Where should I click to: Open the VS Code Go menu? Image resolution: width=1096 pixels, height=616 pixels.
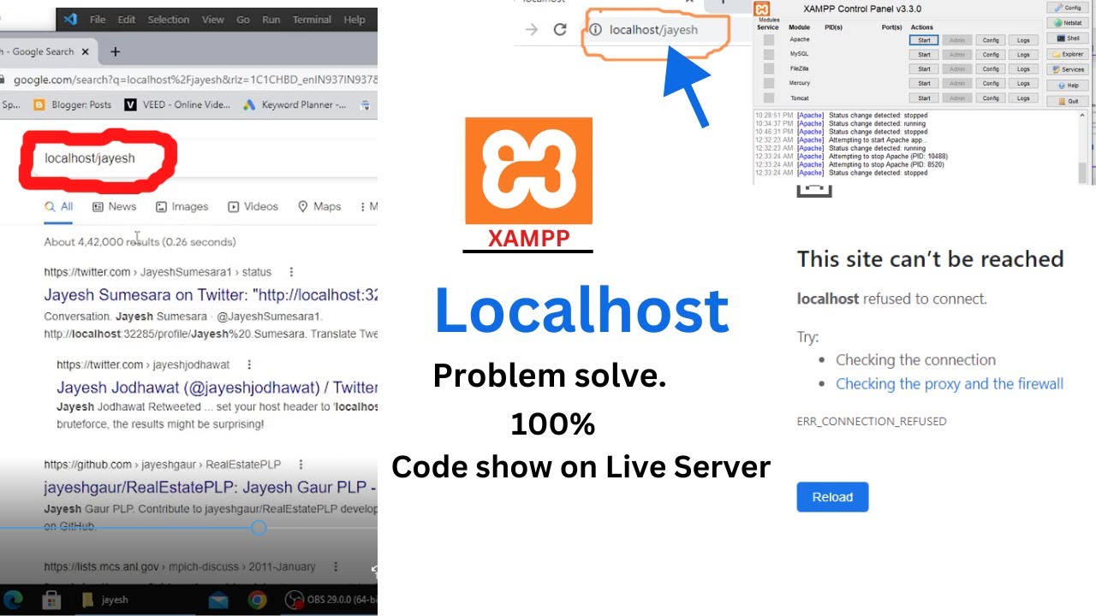click(243, 19)
